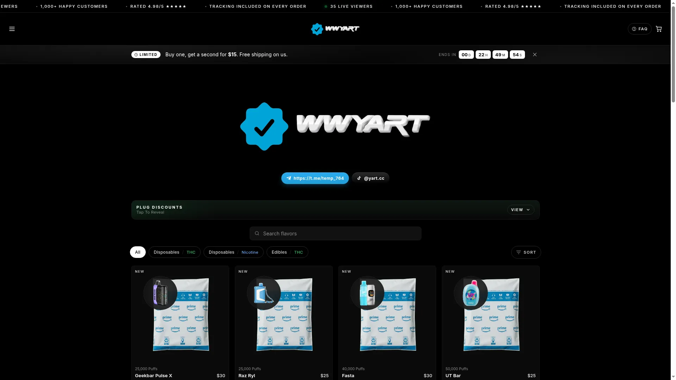Image resolution: width=676 pixels, height=380 pixels.
Task: Click the '49 M' countdown box
Action: [500, 55]
